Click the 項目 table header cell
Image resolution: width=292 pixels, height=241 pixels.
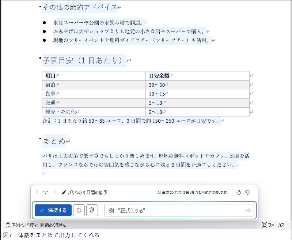pos(94,76)
